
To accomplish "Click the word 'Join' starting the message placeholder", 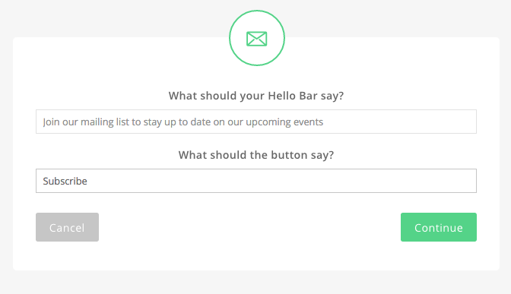I will pos(52,122).
